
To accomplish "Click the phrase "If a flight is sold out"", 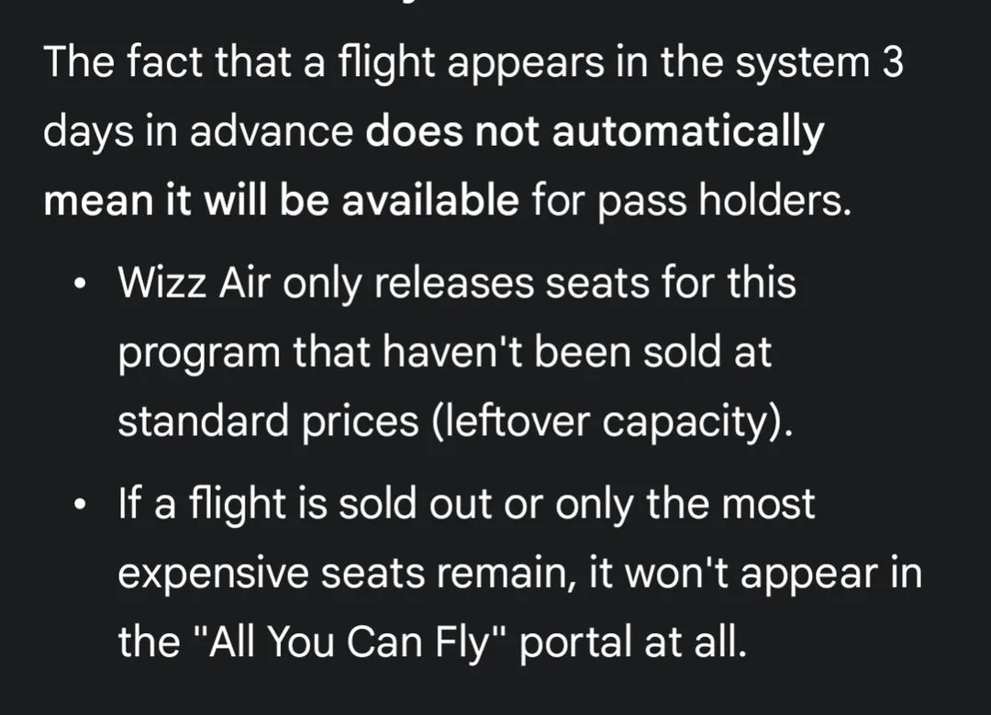I will click(308, 505).
